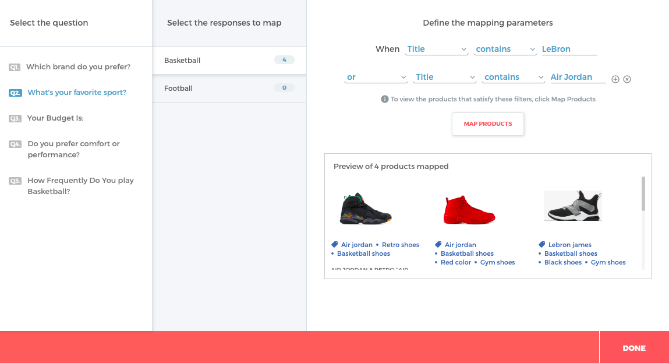669x363 pixels.
Task: Open the first contains operator dropdown
Action: (505, 49)
